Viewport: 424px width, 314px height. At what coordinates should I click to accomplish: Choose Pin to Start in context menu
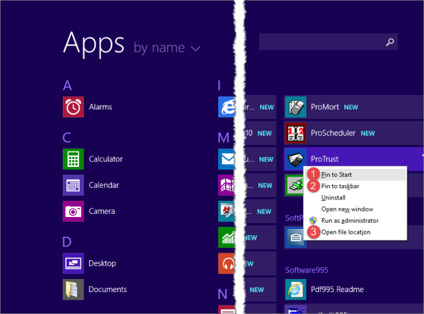[x=355, y=175]
